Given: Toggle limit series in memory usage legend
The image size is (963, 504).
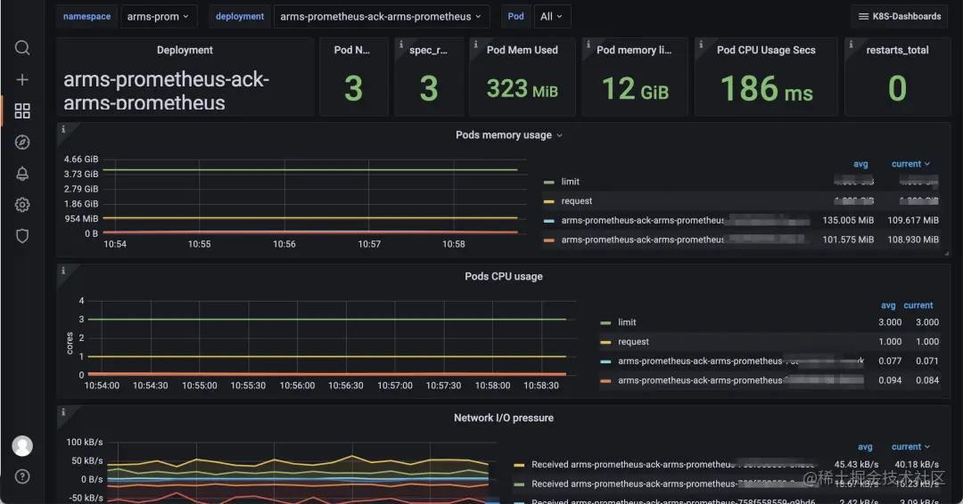Looking at the screenshot, I should click(570, 182).
